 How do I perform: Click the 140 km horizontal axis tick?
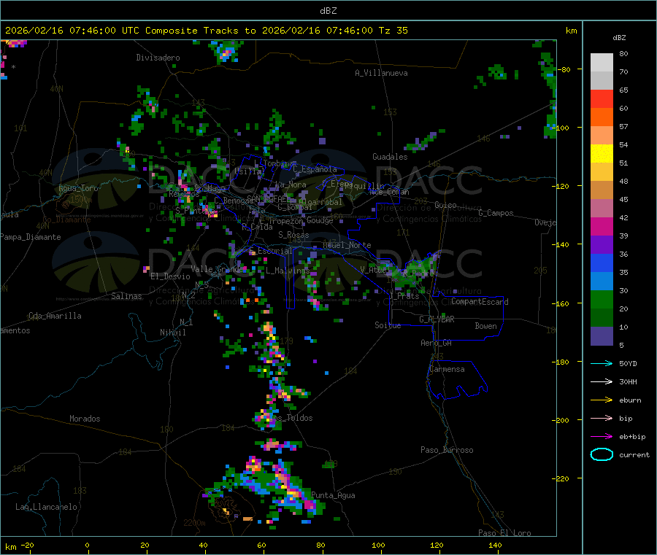click(x=495, y=545)
